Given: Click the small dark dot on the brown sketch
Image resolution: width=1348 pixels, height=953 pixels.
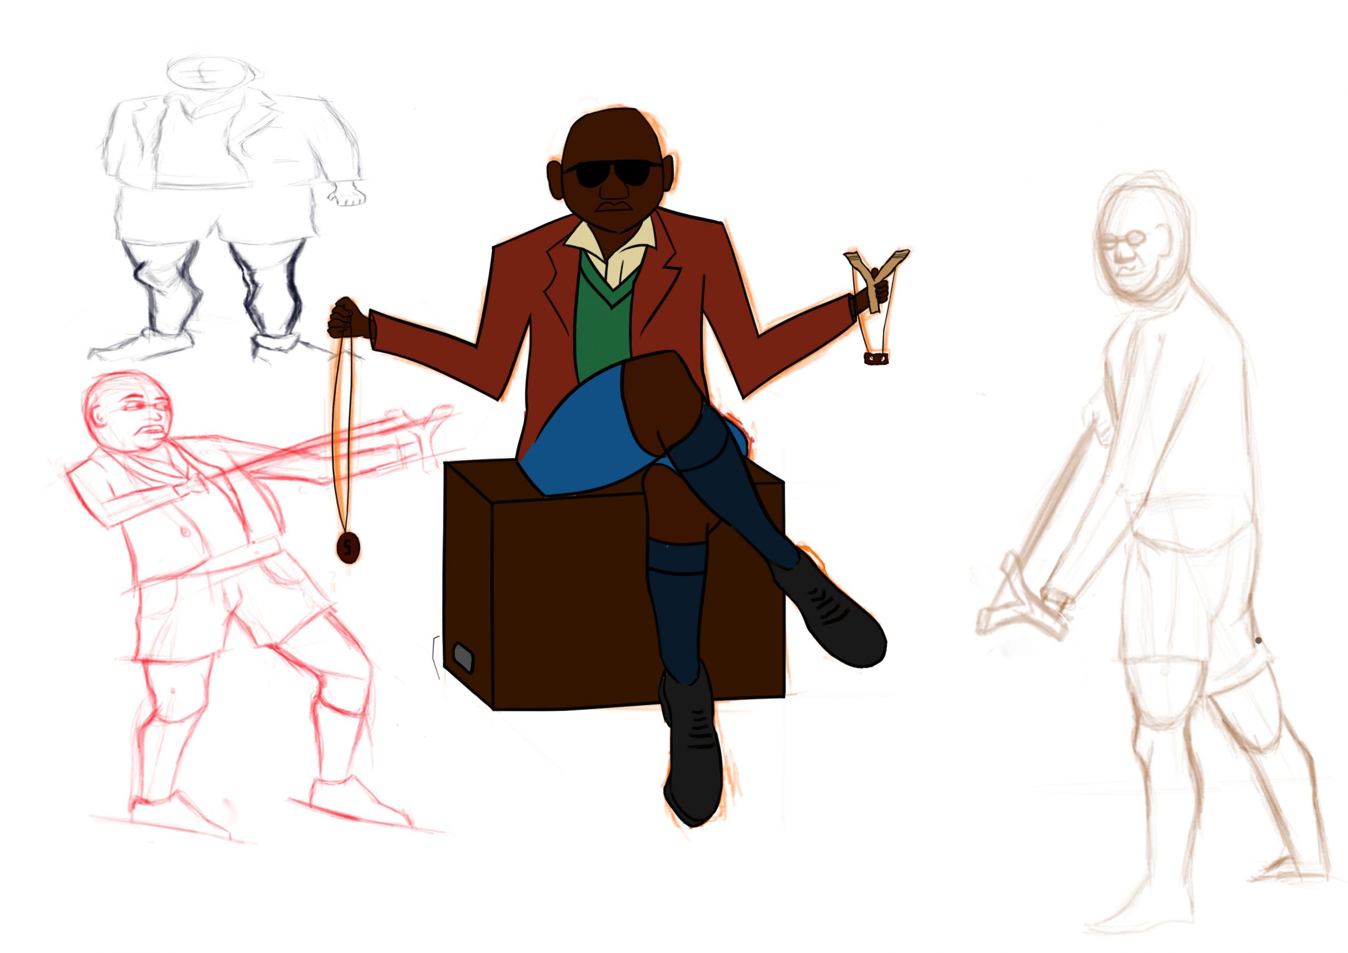Looking at the screenshot, I should point(1258,640).
